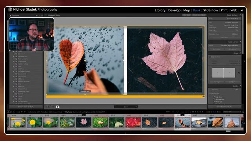Uncheck the Text Safe Area guide
The width and height of the screenshot is (251, 141).
[x=215, y=99]
